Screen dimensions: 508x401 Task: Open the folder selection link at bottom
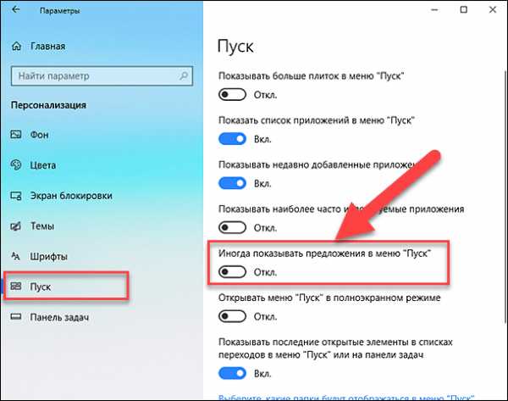tap(346, 398)
